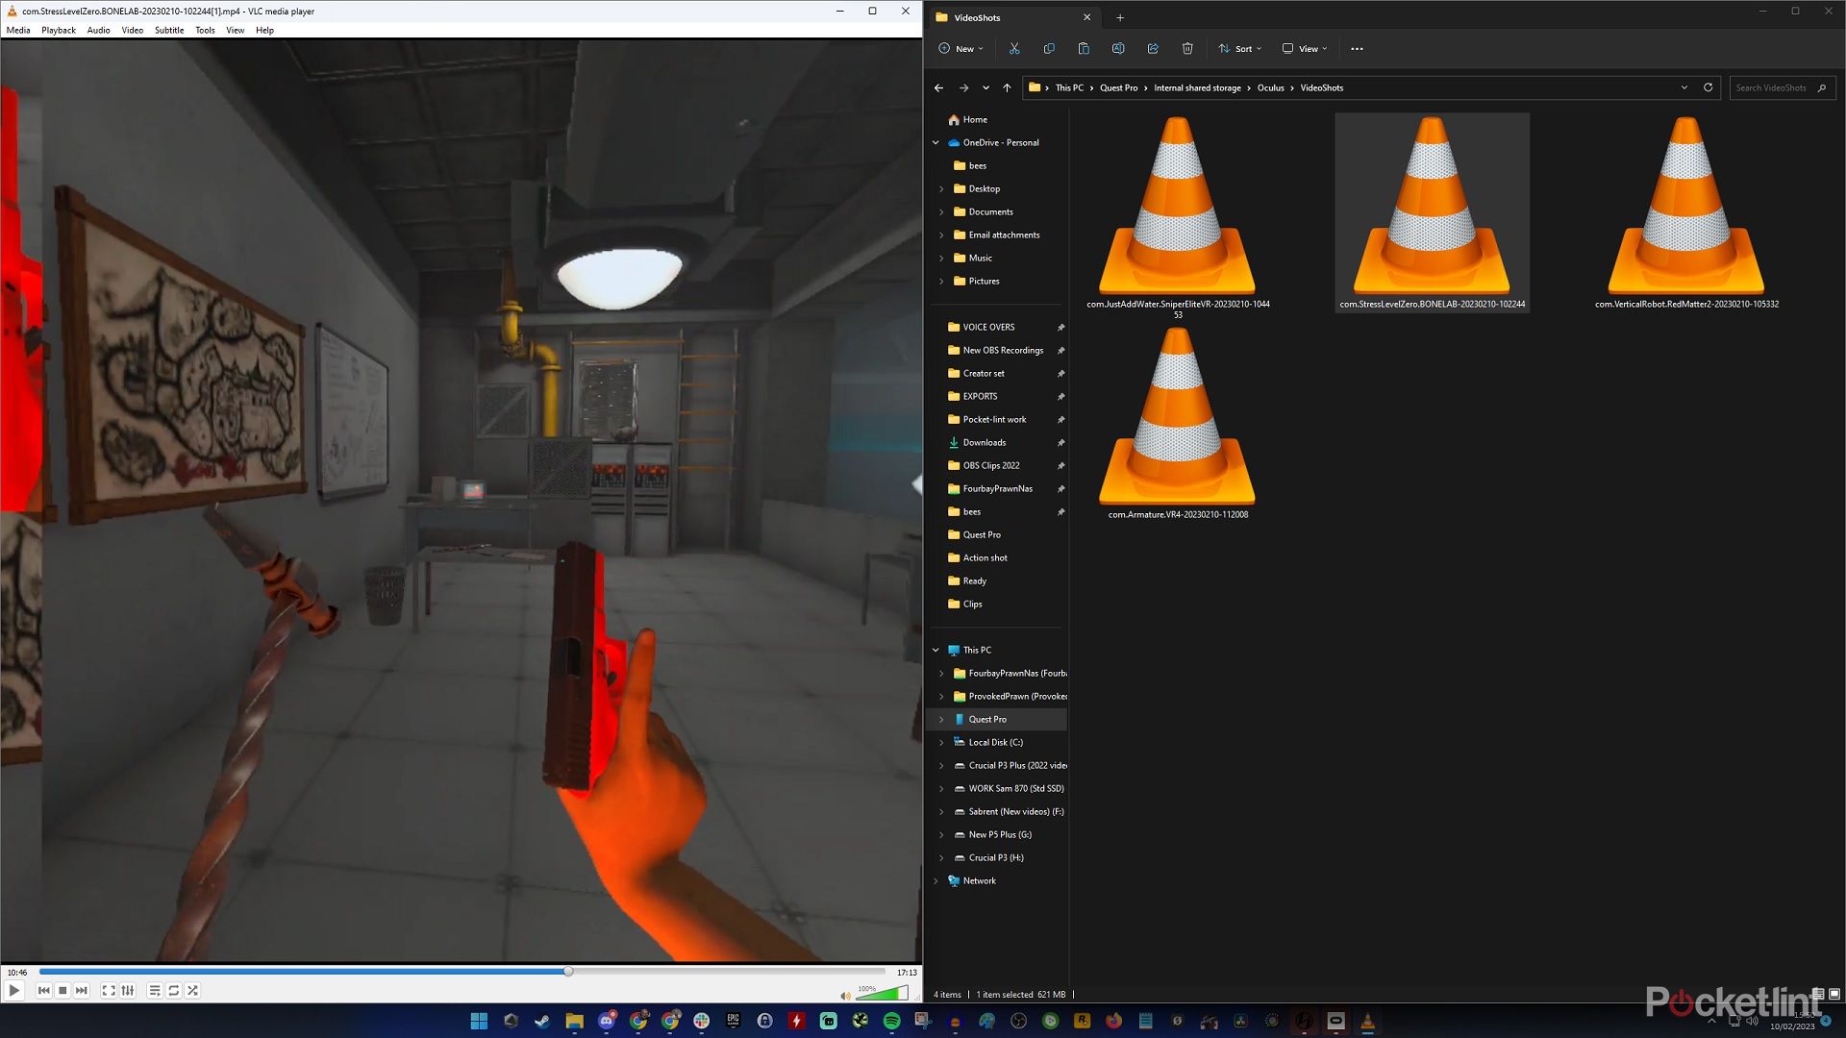Open the Tools menu in VLC
Image resolution: width=1846 pixels, height=1038 pixels.
click(x=205, y=30)
